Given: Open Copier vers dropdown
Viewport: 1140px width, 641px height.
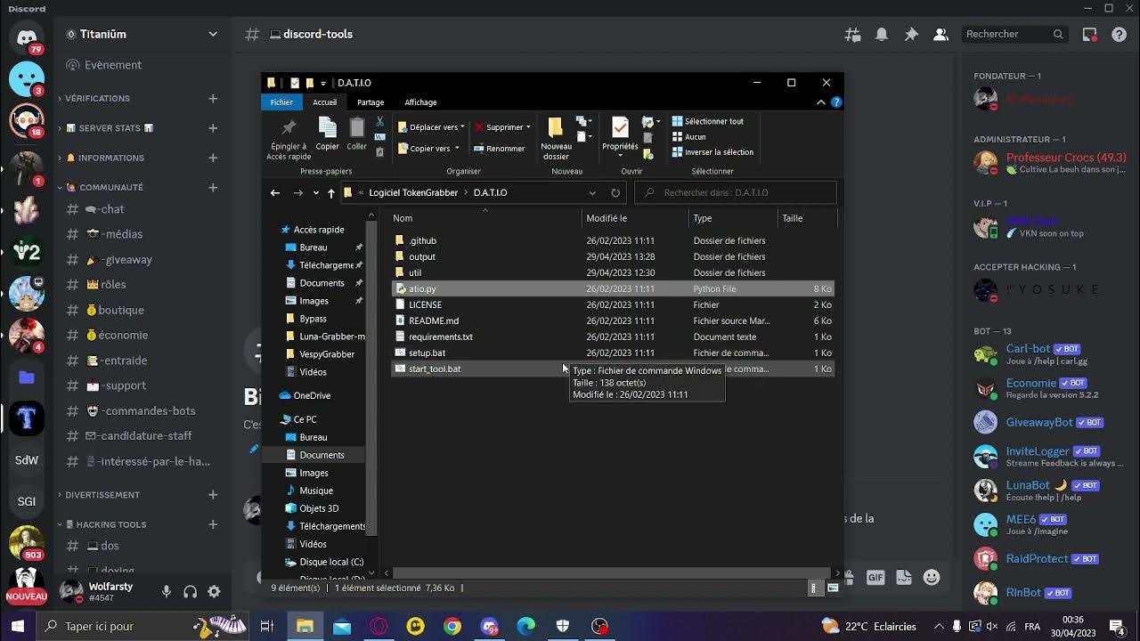Looking at the screenshot, I should [457, 149].
